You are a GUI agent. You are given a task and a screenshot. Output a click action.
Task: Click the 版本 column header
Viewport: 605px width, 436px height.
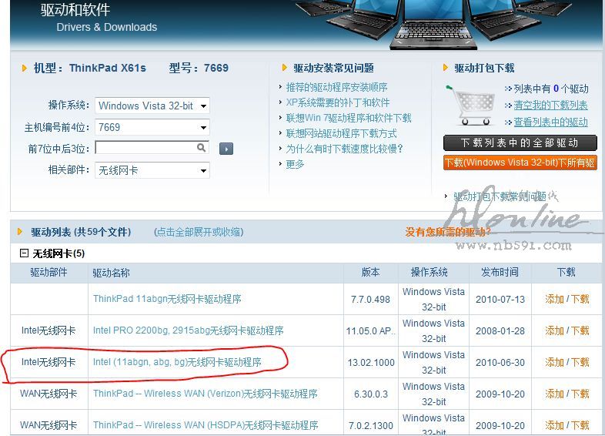pos(370,272)
